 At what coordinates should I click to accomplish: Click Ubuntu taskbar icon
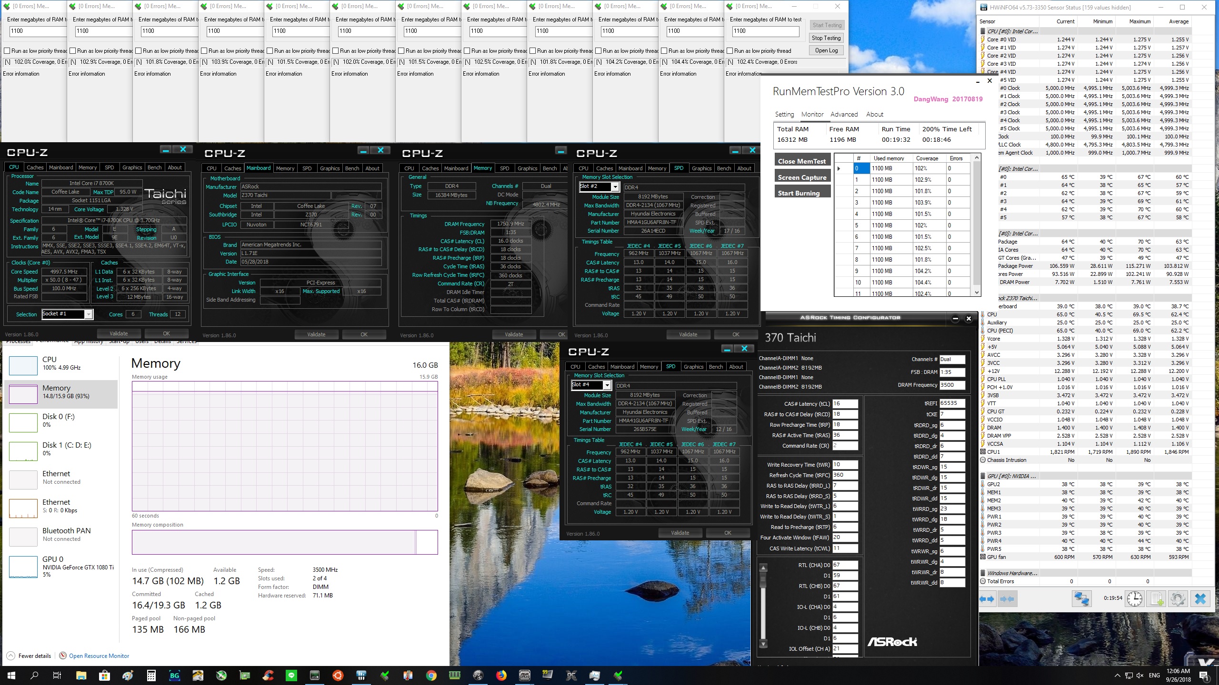pos(338,675)
